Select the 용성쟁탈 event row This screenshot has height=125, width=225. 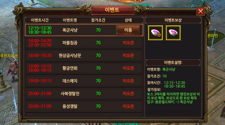pos(84,106)
